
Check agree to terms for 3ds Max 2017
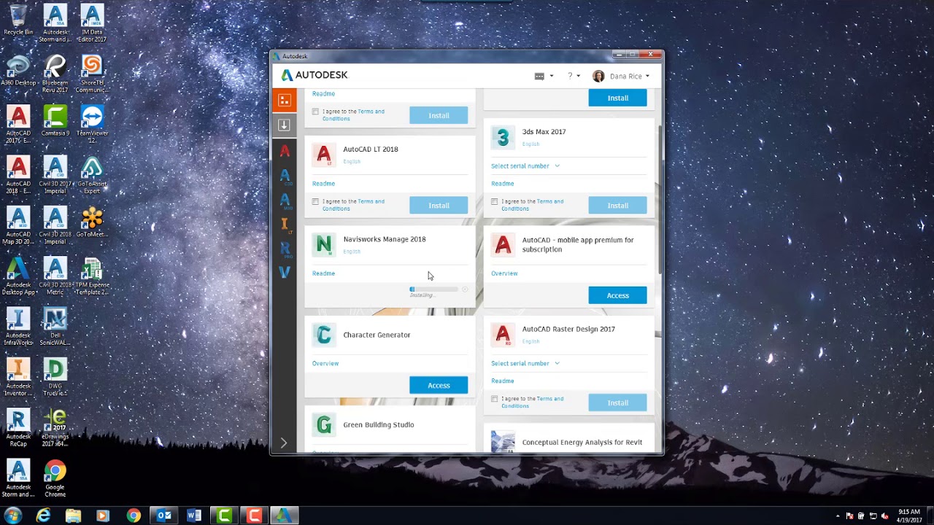point(494,201)
